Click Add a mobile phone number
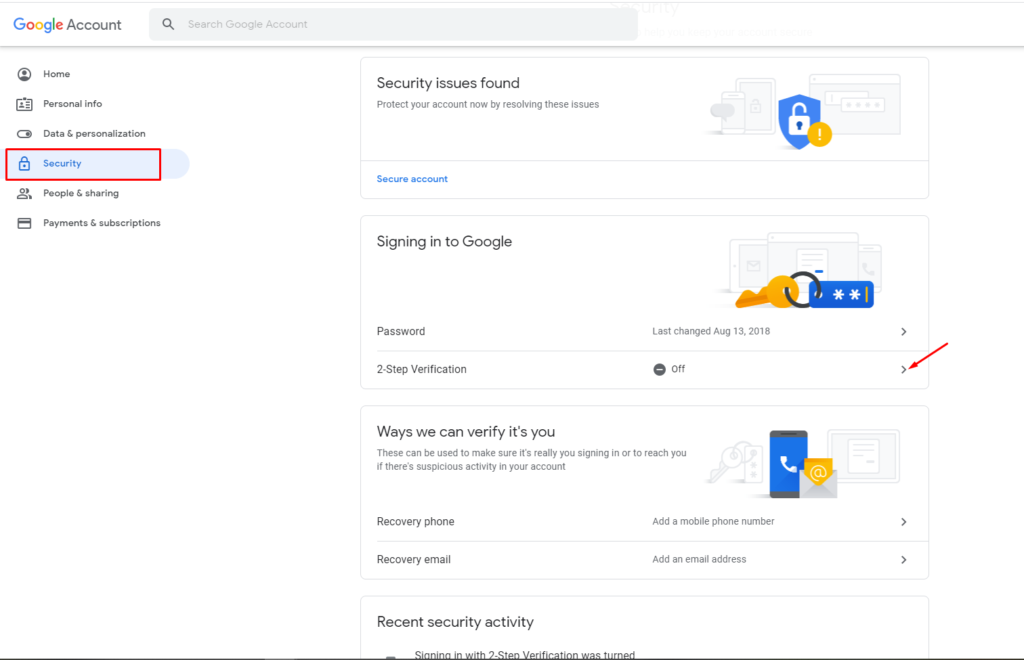This screenshot has height=660, width=1024. [713, 522]
